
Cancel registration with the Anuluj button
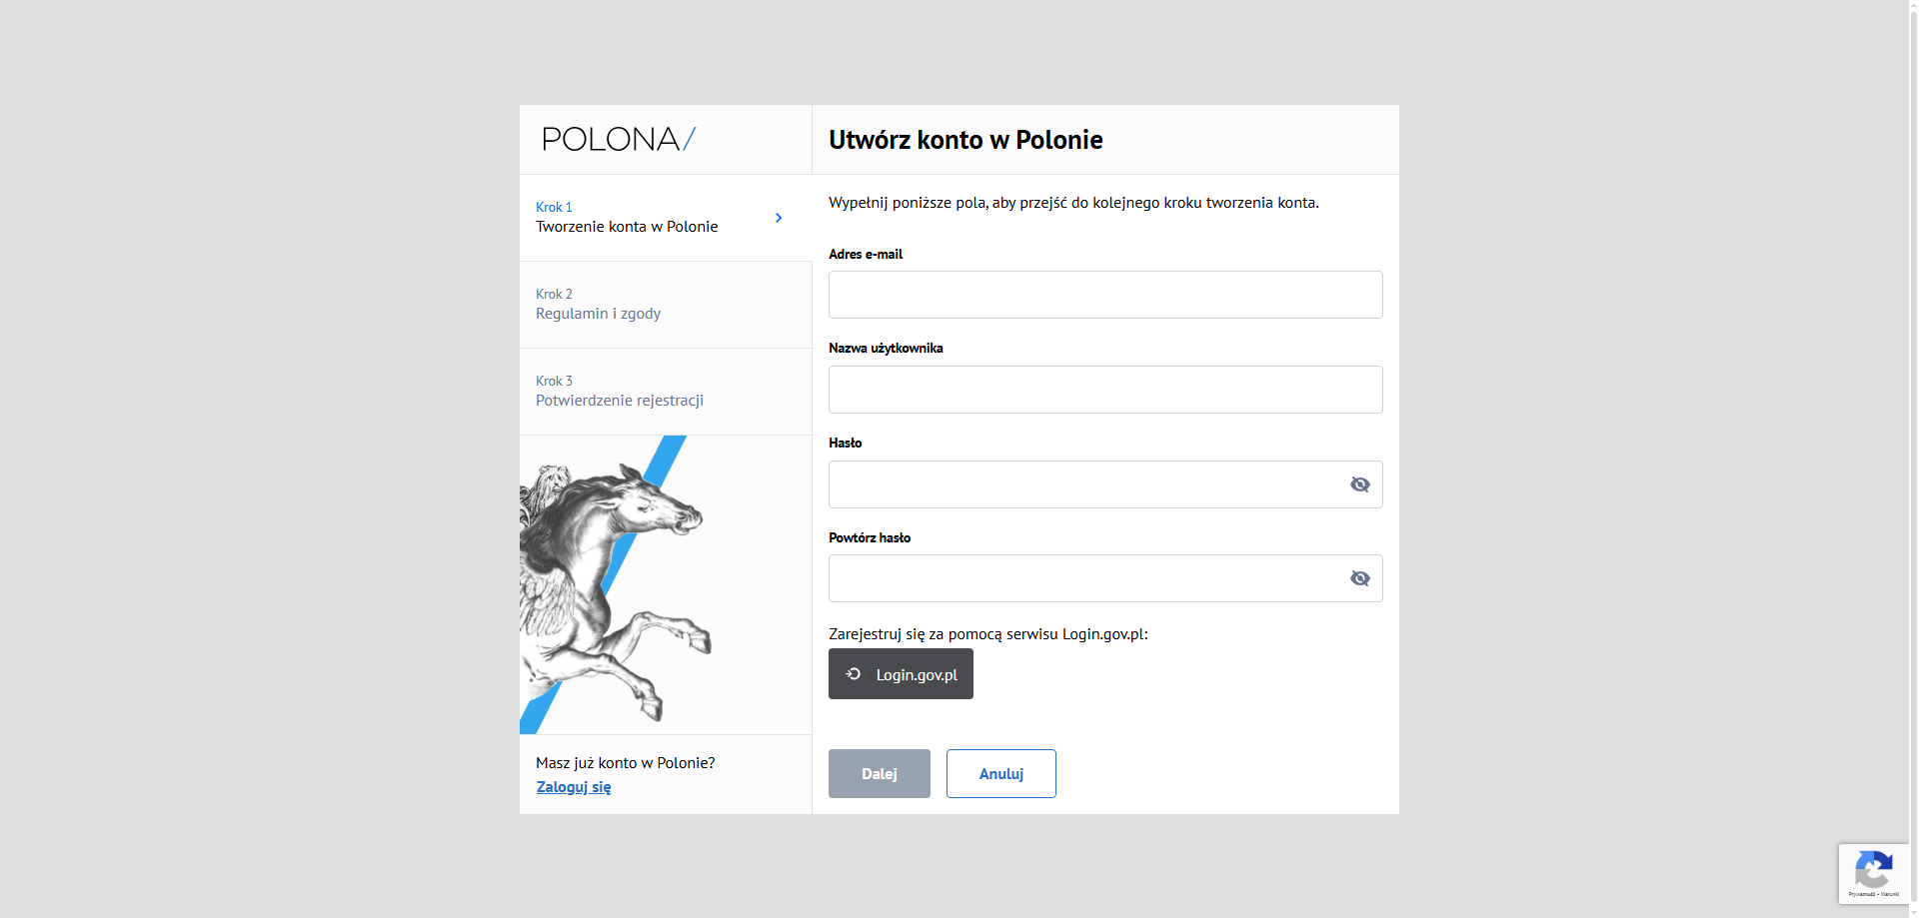pos(1000,773)
